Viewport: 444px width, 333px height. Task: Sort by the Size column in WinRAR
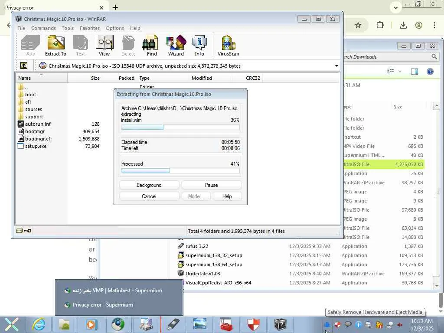coord(85,78)
